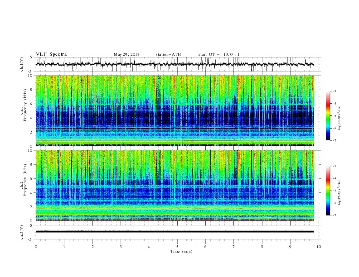
Task: Click the "ch.3(V)" waveform axis label
Action: [x=22, y=232]
